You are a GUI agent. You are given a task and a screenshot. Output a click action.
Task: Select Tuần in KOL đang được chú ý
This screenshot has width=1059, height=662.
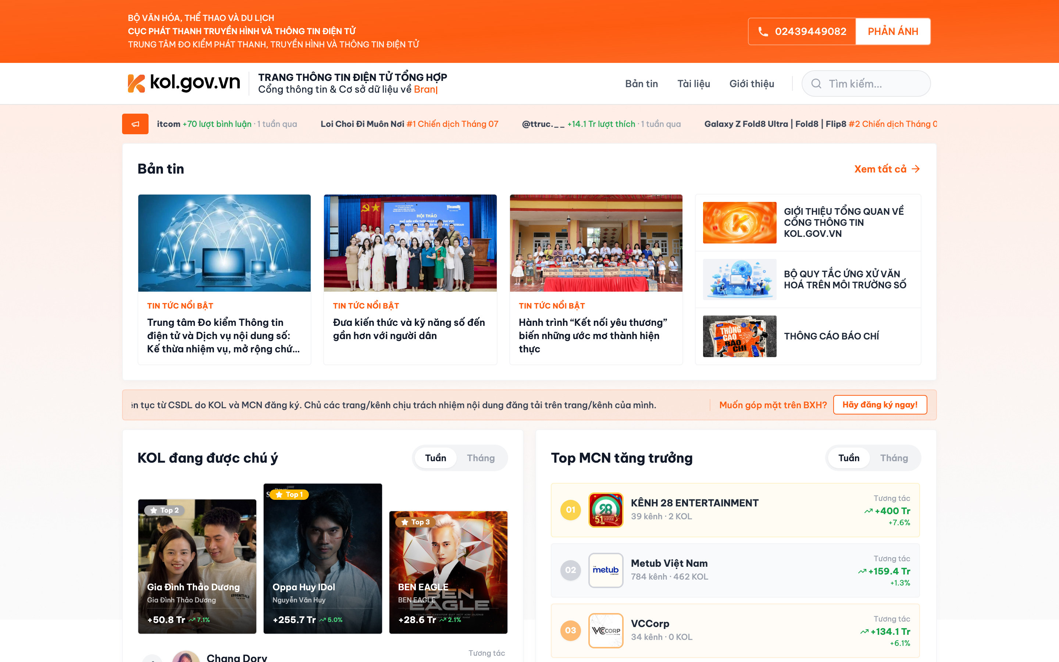point(435,458)
